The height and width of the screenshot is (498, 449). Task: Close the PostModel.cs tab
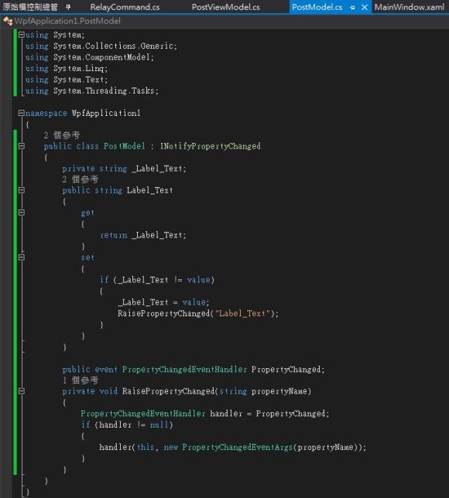click(x=365, y=7)
